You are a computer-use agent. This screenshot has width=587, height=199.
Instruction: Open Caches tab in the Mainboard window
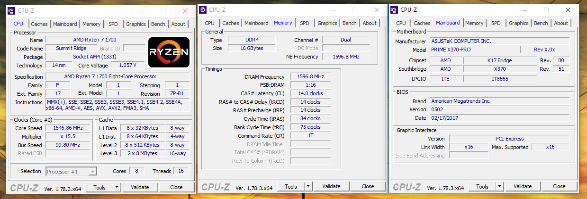tap(422, 23)
